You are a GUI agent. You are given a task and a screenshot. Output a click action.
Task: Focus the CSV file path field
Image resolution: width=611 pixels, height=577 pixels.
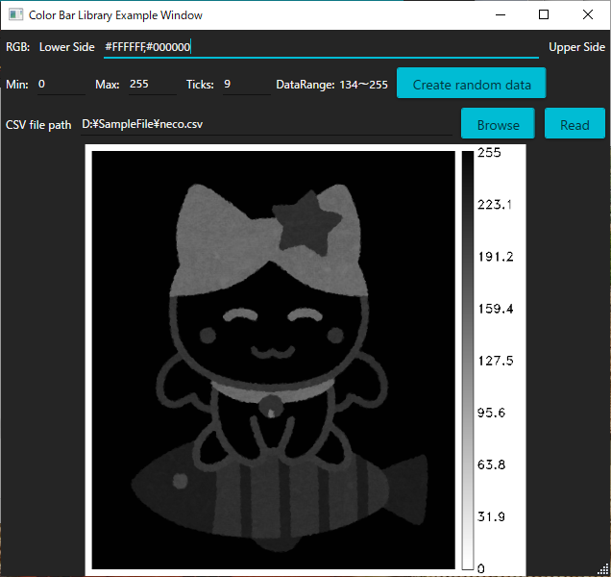point(266,124)
